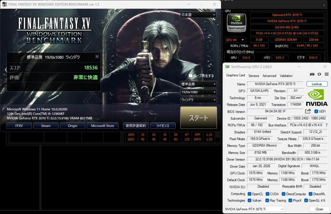Click the Microsoft Store button

[x=102, y=126]
